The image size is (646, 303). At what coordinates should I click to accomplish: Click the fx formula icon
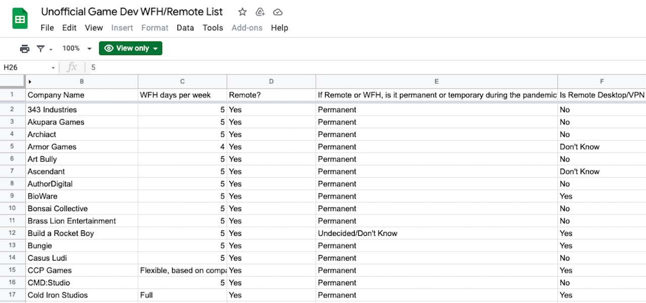click(72, 67)
